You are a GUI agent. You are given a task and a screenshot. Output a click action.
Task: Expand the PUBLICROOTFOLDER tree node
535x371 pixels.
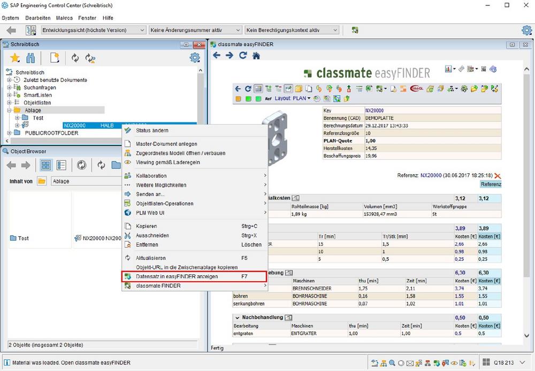[10, 133]
